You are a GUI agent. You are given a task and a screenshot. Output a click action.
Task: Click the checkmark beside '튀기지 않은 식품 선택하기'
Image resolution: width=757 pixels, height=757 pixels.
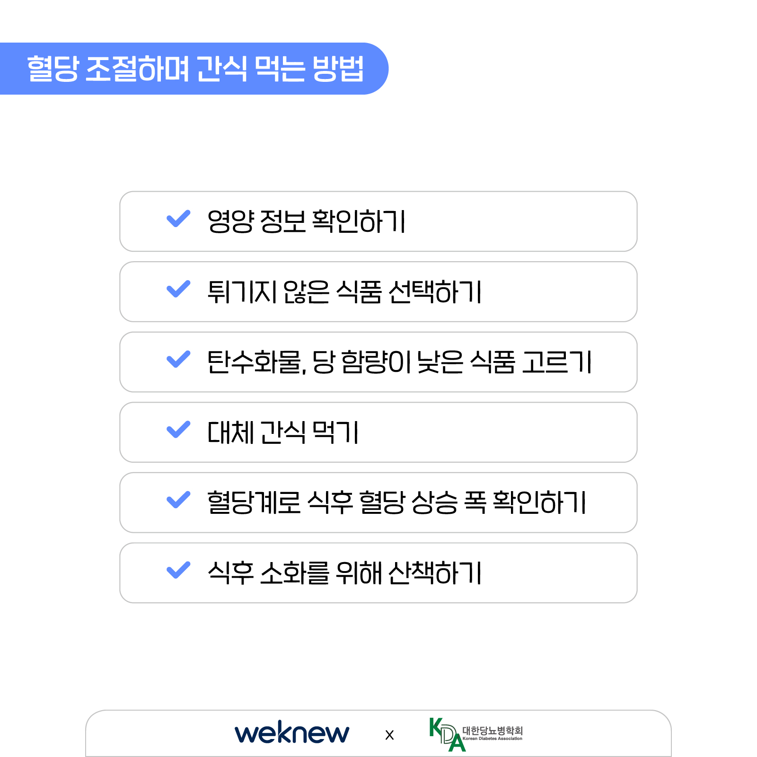coord(178,289)
